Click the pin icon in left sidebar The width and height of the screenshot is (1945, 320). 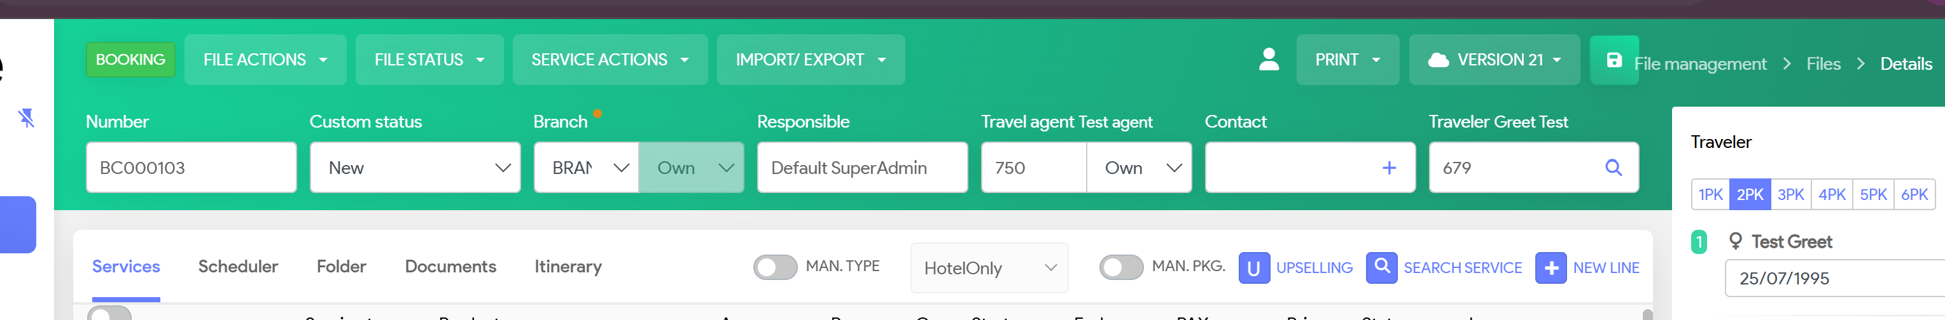point(27,118)
